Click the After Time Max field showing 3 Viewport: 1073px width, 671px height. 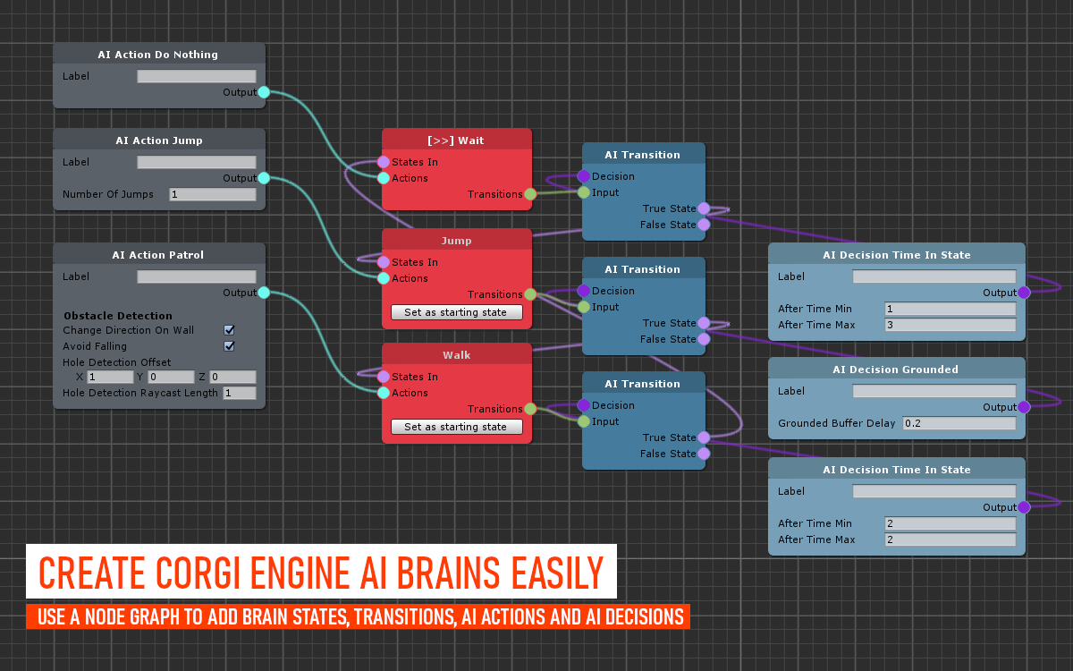[x=950, y=325]
